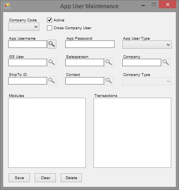Click inside the Transactions list box
The image size is (179, 190).
132,133
